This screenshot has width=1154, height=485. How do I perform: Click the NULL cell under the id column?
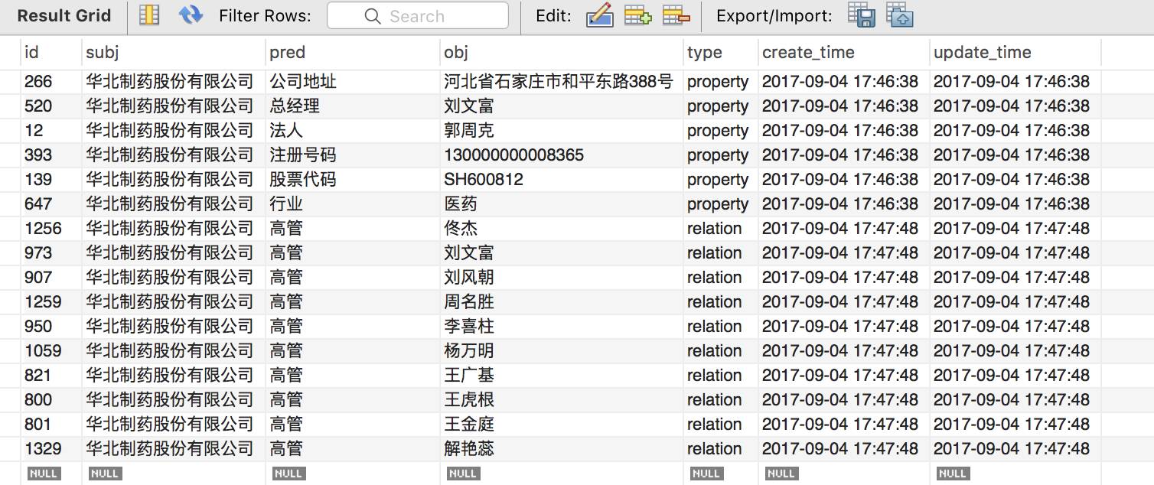click(x=43, y=474)
